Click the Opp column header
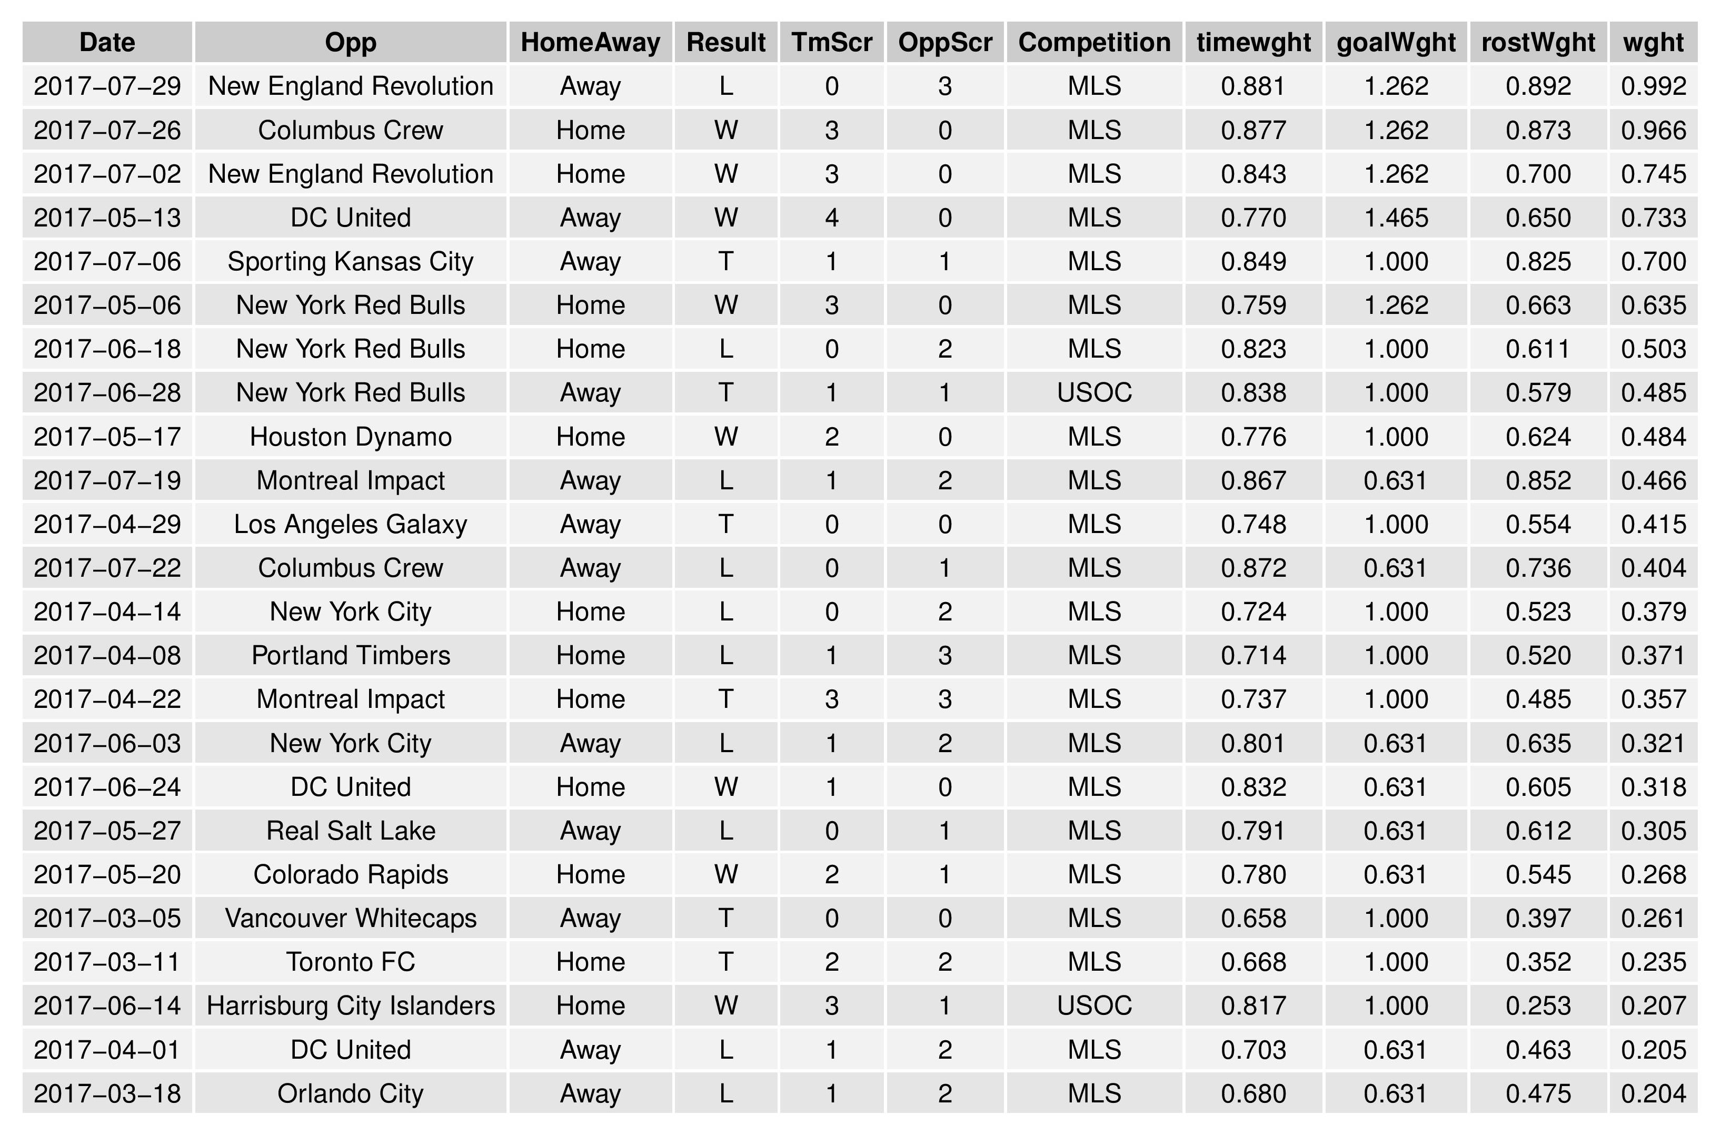Screen dimensions: 1711x1134 351,43
